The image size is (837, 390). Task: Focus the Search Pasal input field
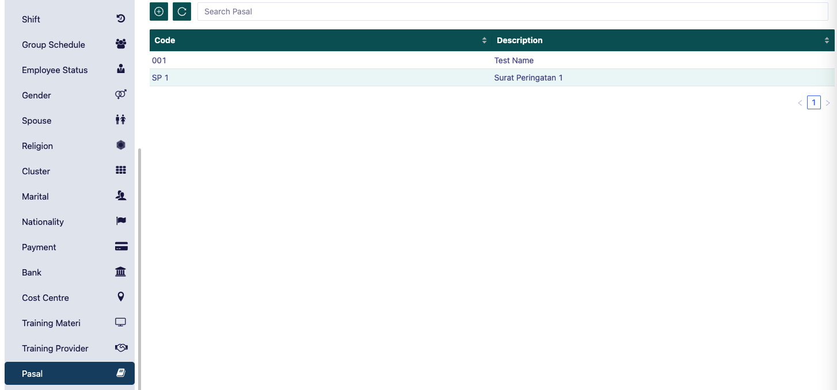pos(512,12)
